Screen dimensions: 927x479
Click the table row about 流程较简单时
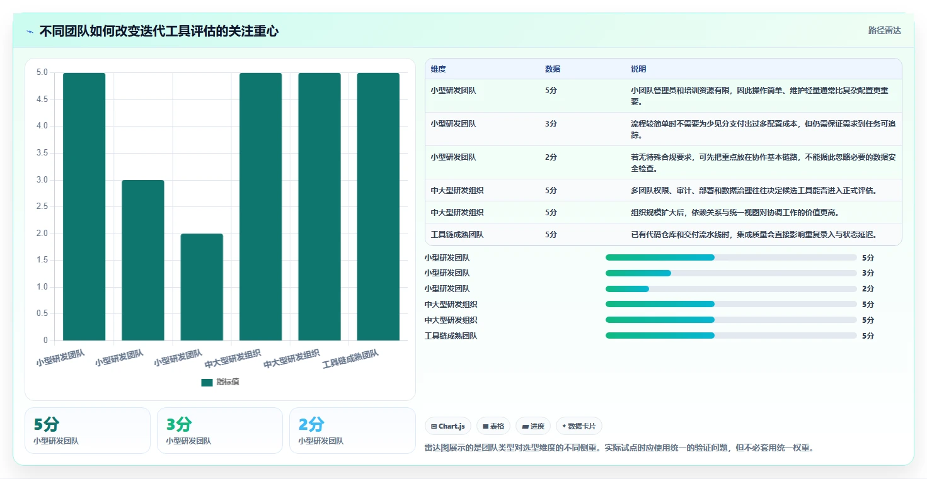(664, 129)
